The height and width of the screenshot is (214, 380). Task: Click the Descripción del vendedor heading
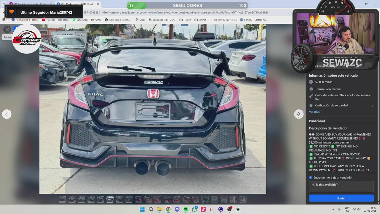pyautogui.click(x=328, y=128)
